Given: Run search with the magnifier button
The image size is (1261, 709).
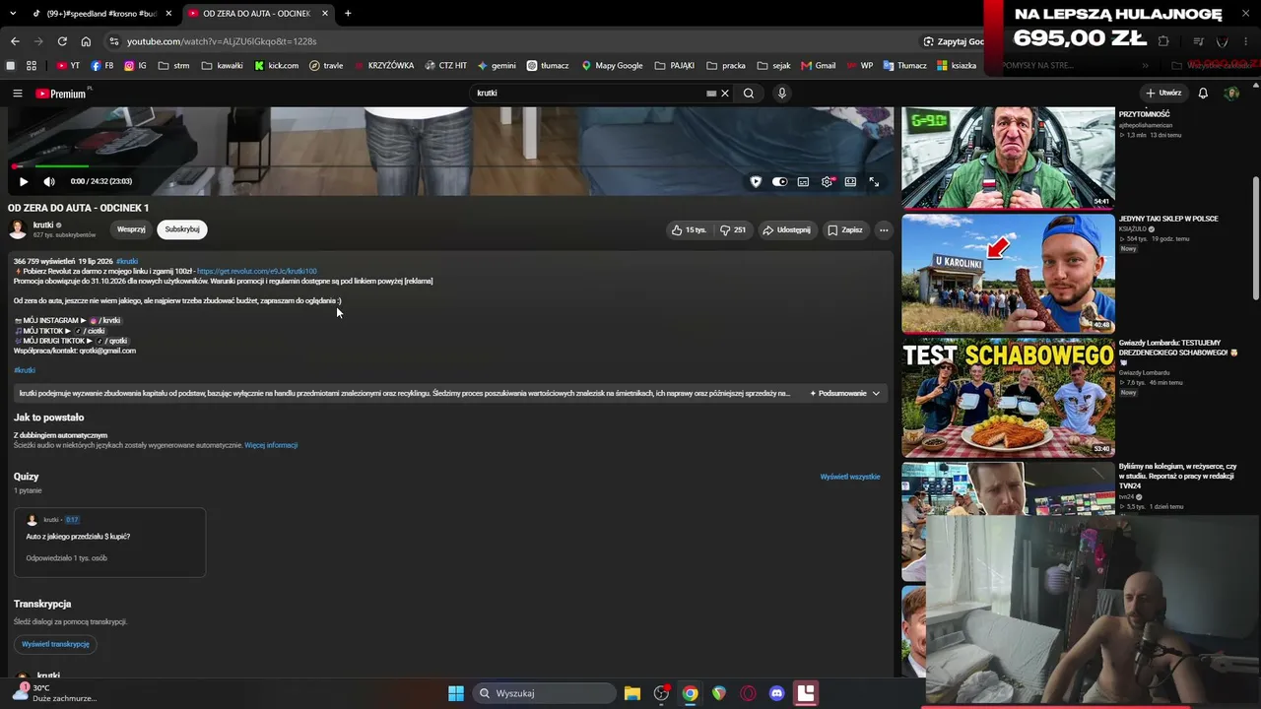Looking at the screenshot, I should tap(749, 94).
